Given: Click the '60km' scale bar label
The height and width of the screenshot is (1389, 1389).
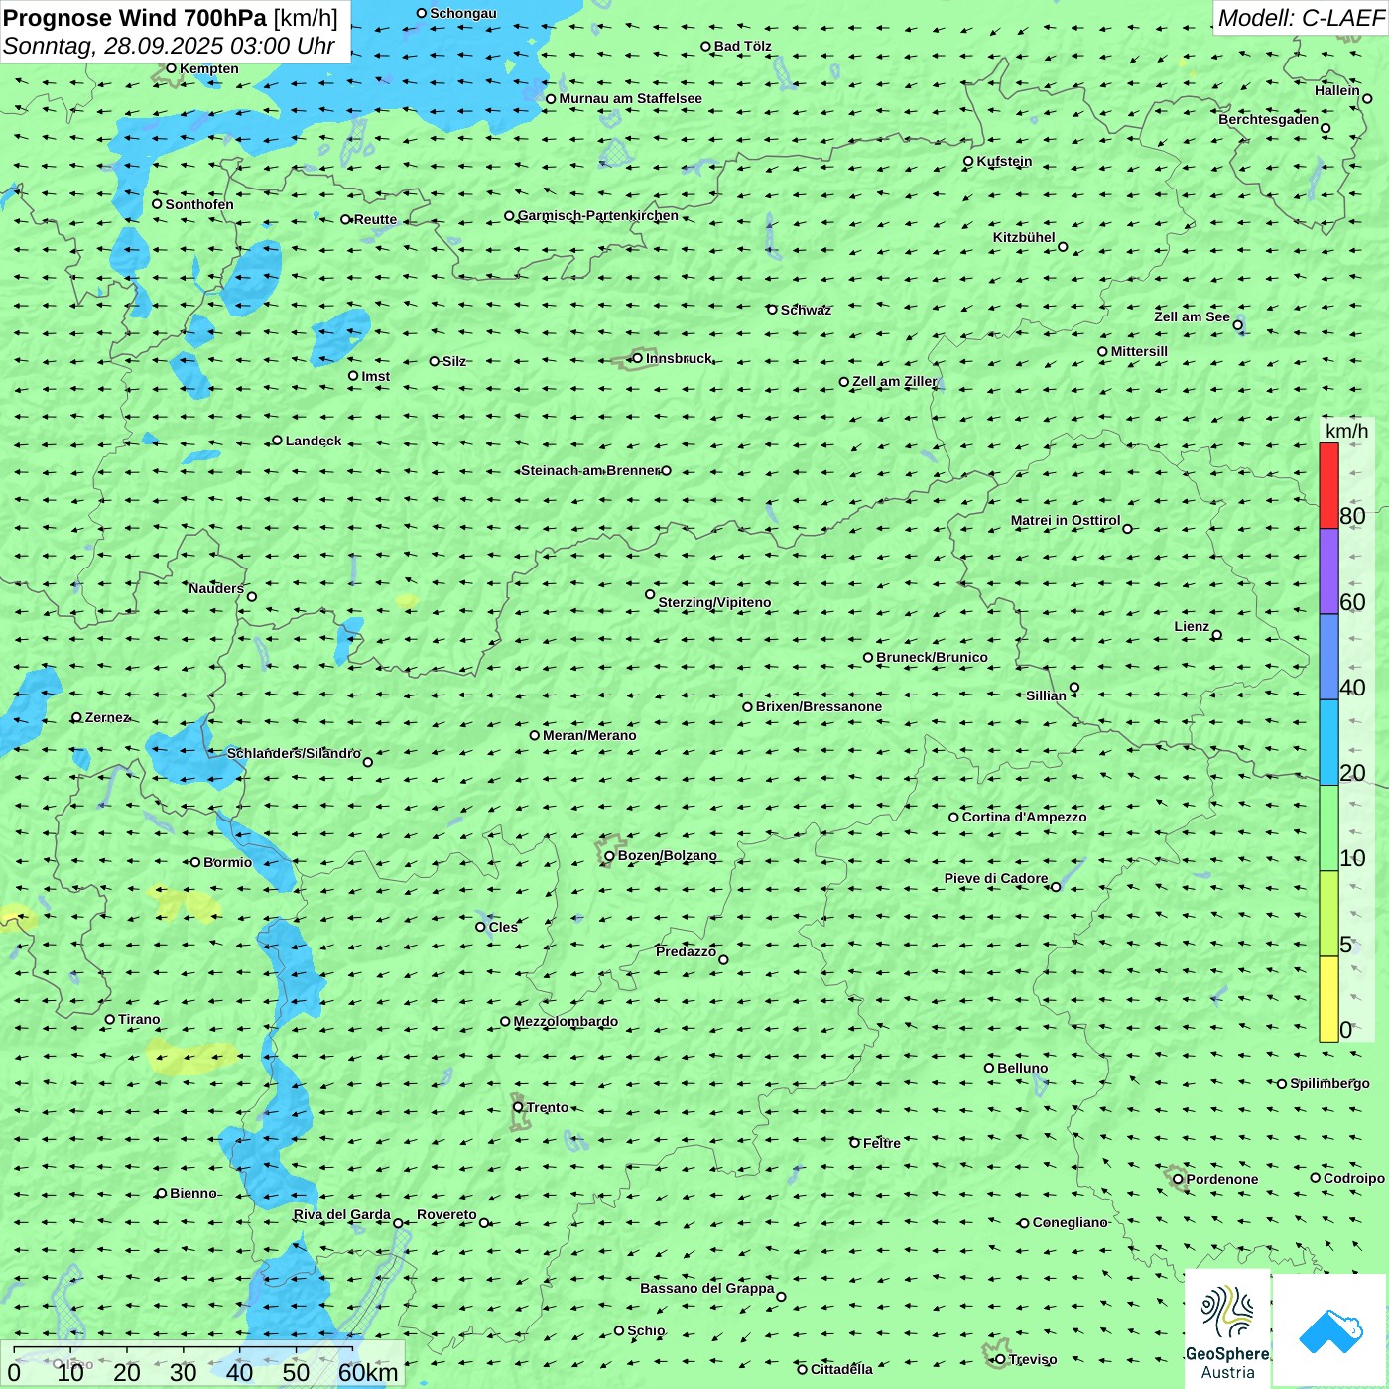Looking at the screenshot, I should [367, 1373].
